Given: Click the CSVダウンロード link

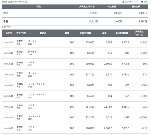Looking at the screenshot, I should coord(131,2).
